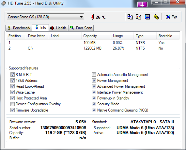Click the Bootable 'Yes' cell

(161, 43)
